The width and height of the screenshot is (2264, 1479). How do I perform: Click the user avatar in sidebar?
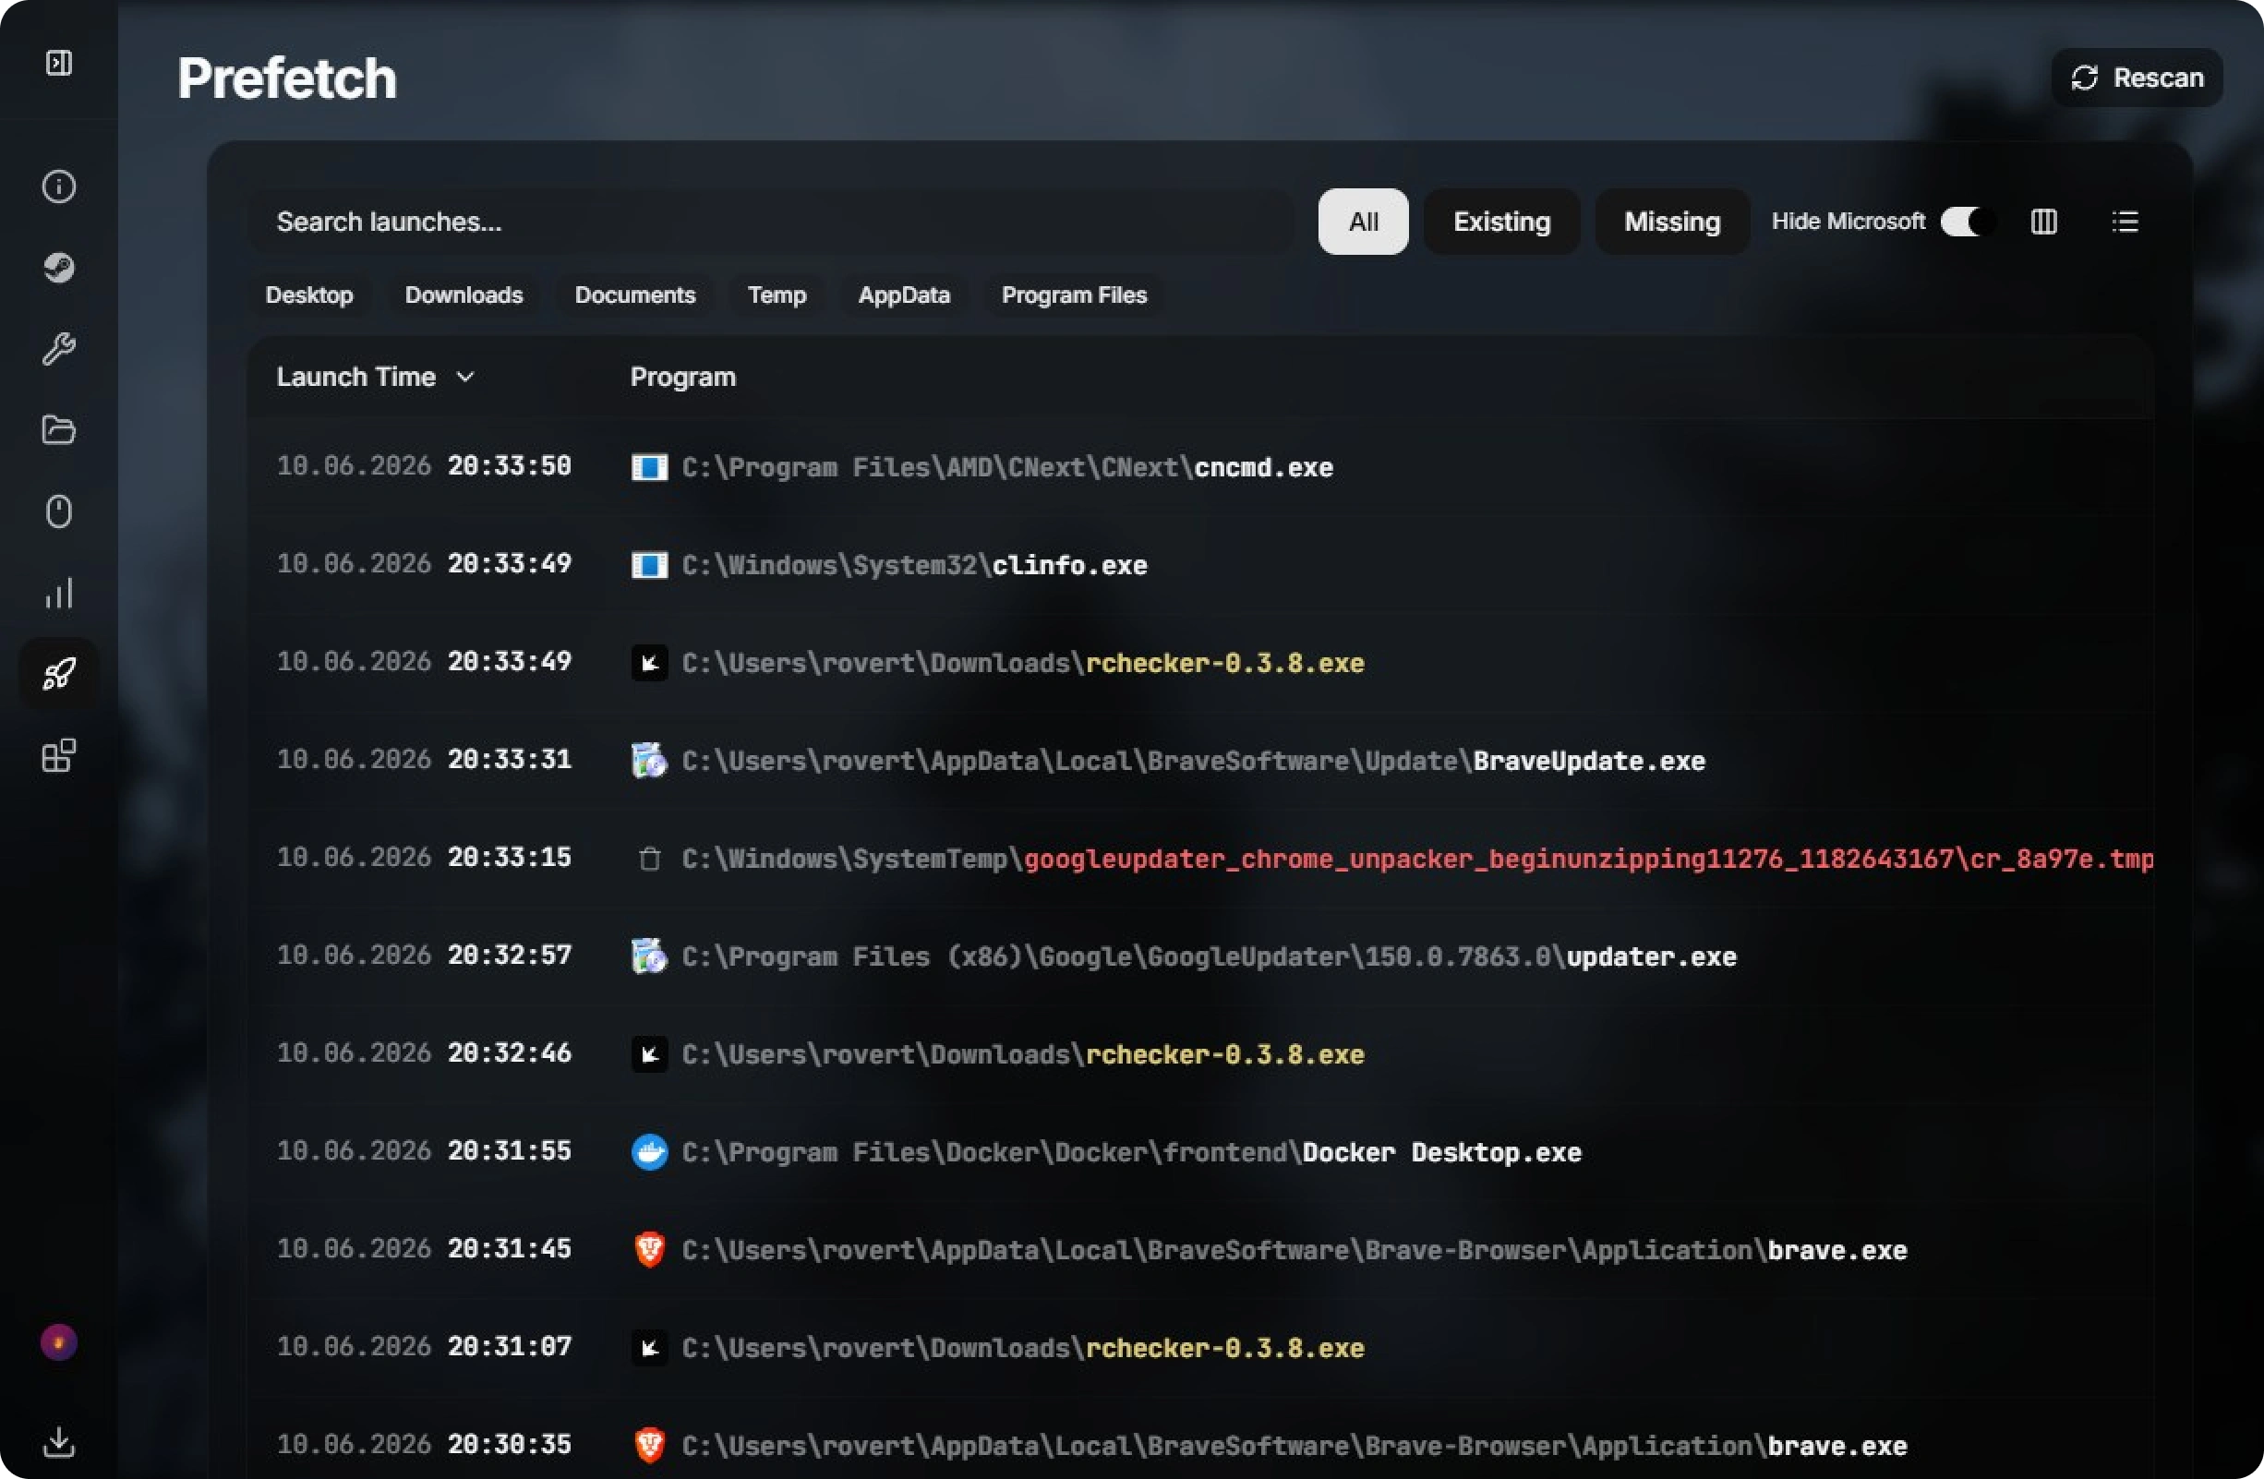[x=59, y=1343]
